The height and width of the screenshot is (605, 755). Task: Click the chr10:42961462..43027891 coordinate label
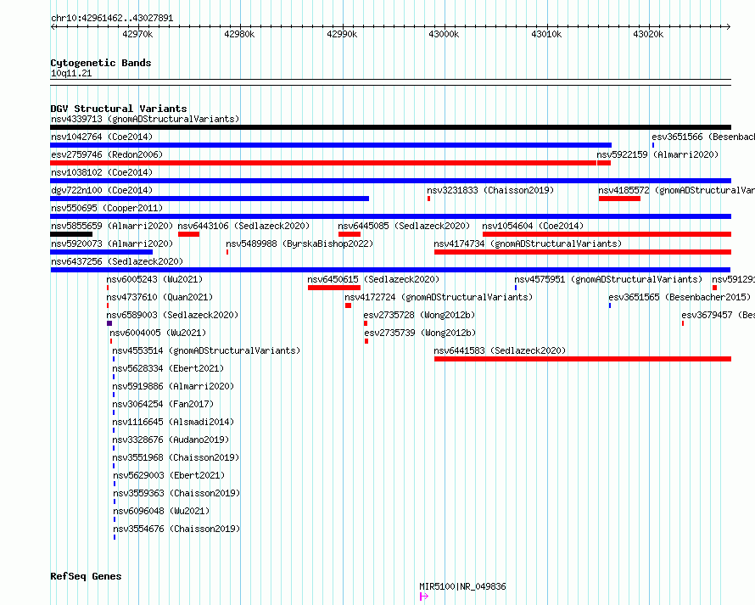pos(112,18)
